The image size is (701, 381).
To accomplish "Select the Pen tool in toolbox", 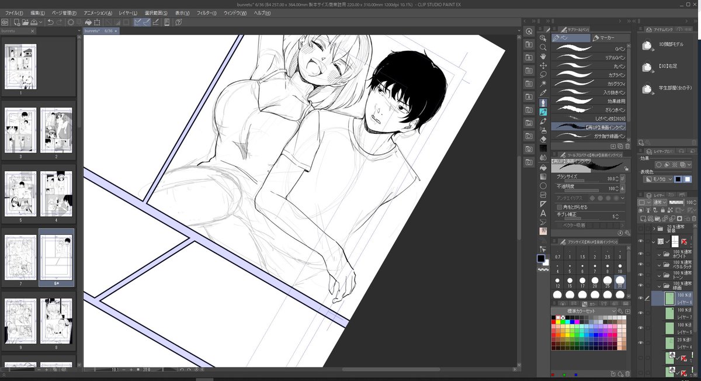I will [x=543, y=102].
